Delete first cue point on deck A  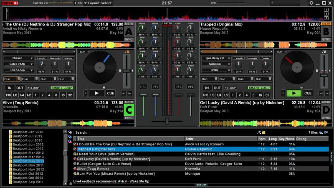click(18, 79)
